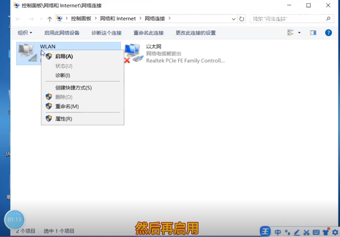
Task: Open 属性(R) from the context menu
Action: [x=64, y=119]
